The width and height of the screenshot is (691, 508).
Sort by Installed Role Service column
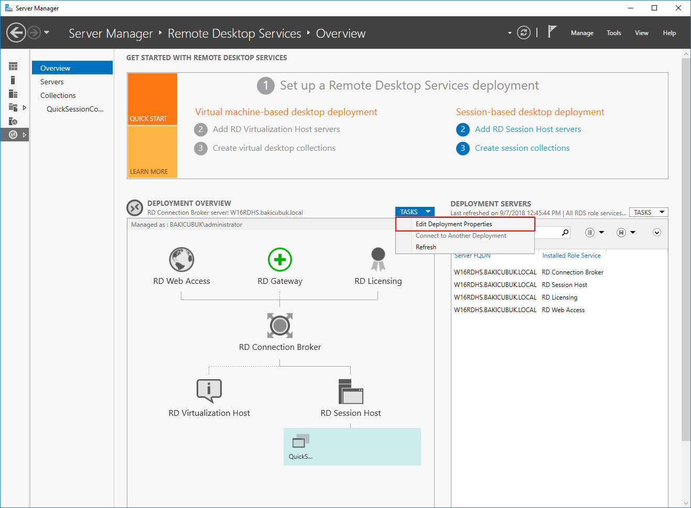coord(571,256)
